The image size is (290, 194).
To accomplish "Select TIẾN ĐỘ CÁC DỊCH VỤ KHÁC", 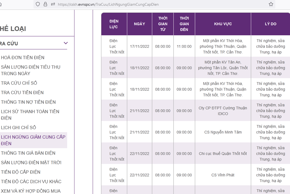I will click(31, 182).
